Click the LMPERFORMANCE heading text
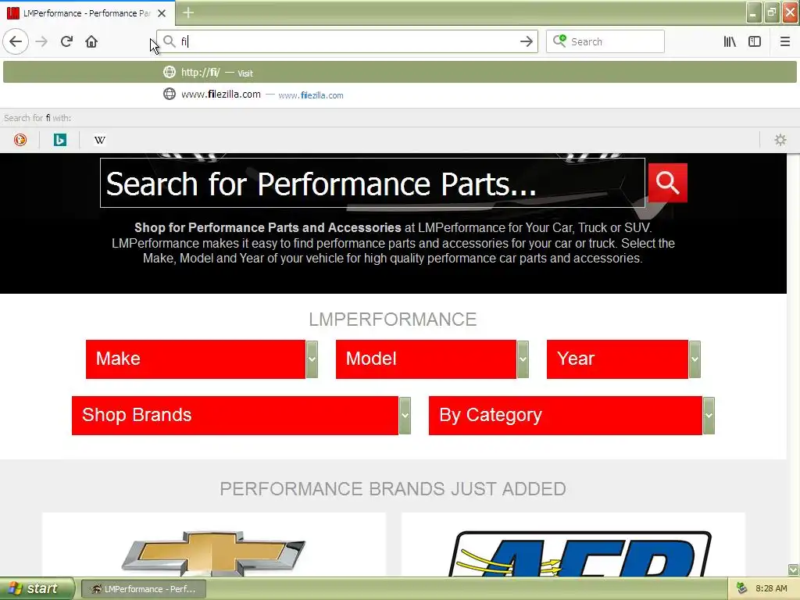The width and height of the screenshot is (800, 600). (x=392, y=320)
